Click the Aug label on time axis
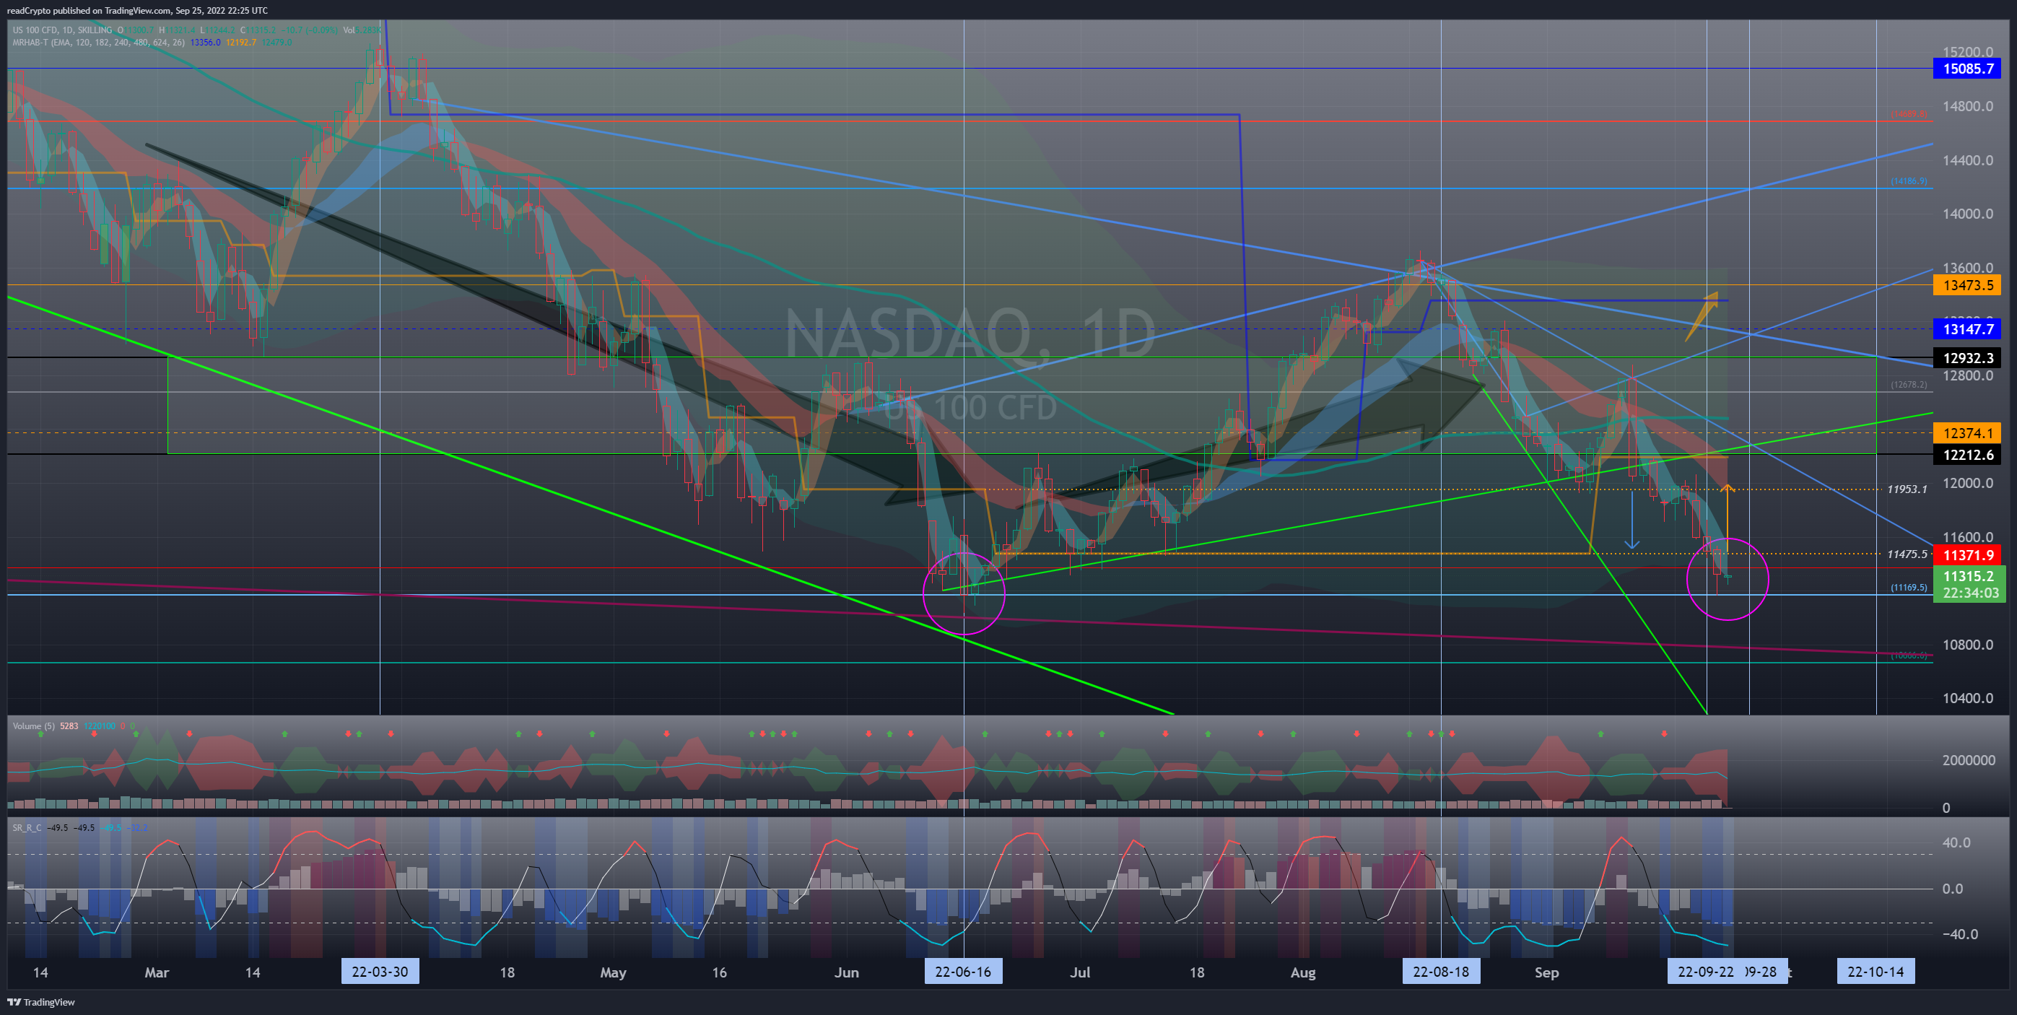 tap(1303, 972)
